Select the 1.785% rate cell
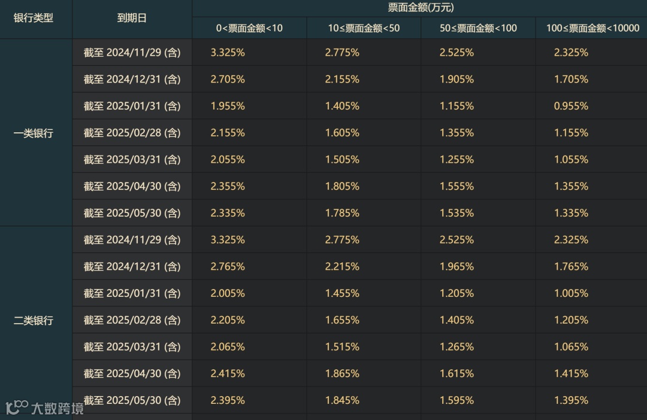Viewport: 647px width, 420px height. tap(342, 213)
